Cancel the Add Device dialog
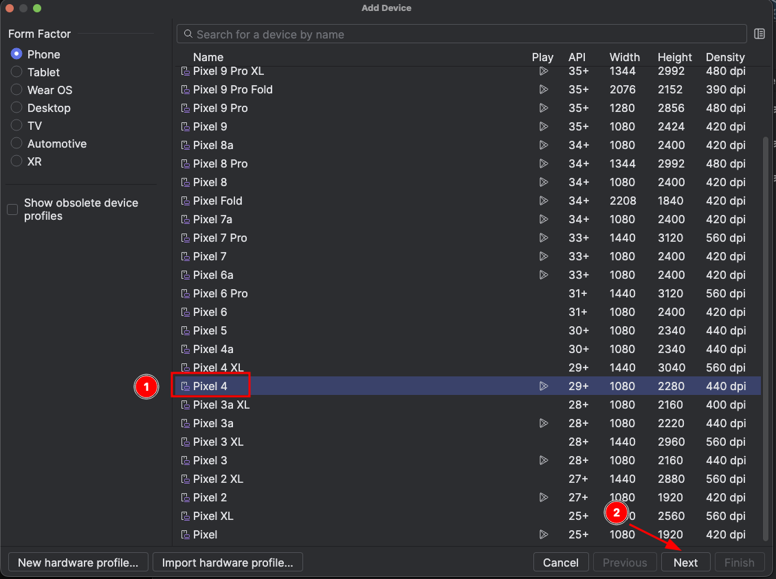Viewport: 776px width, 579px height. pyautogui.click(x=561, y=563)
